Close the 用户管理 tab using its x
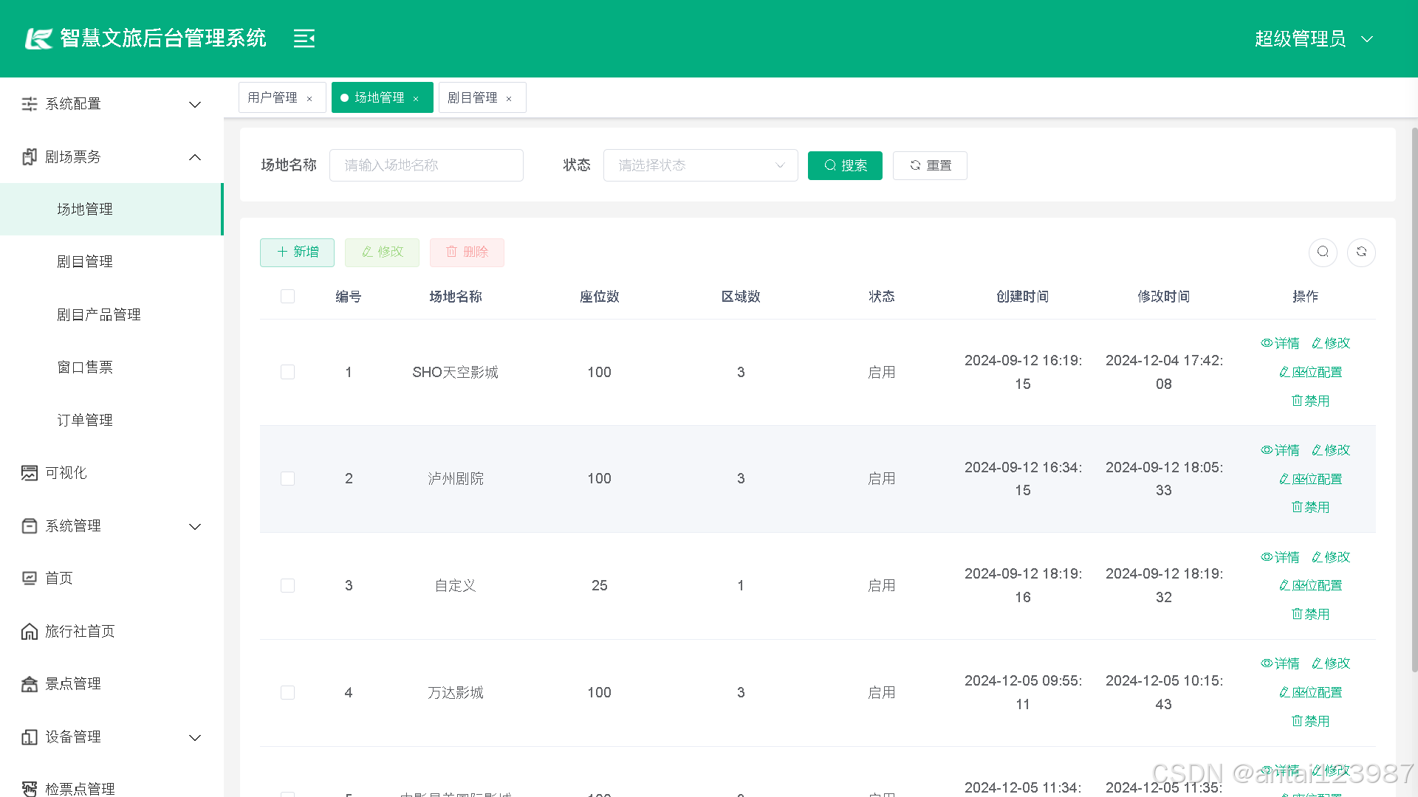 (x=309, y=99)
